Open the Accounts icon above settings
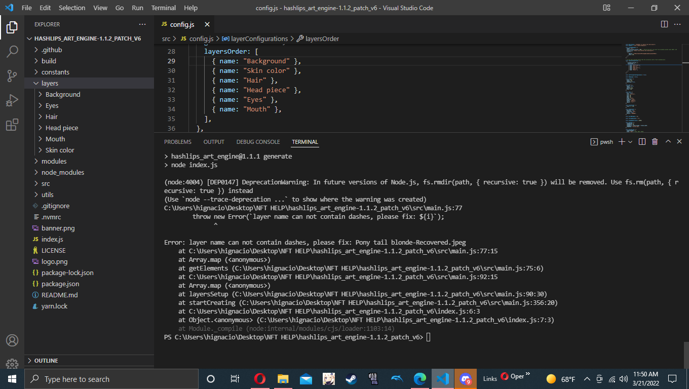689x389 pixels. (x=12, y=340)
